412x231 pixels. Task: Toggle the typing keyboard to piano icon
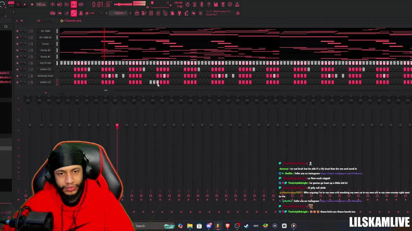coord(52,13)
